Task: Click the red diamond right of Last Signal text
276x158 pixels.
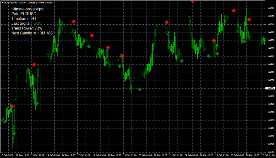Action: pos(74,21)
